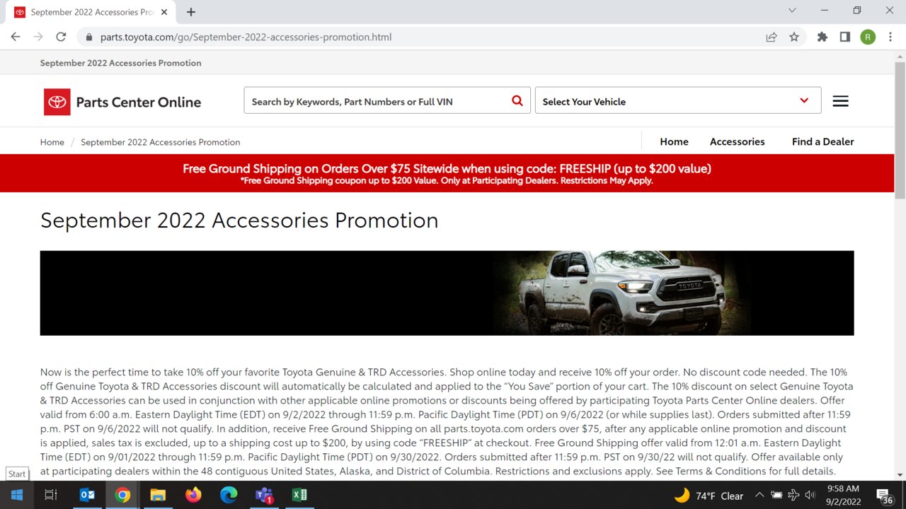Open the Home nav menu item

pyautogui.click(x=674, y=141)
